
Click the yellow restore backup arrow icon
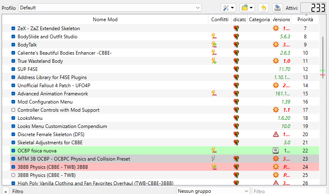pyautogui.click(x=264, y=8)
